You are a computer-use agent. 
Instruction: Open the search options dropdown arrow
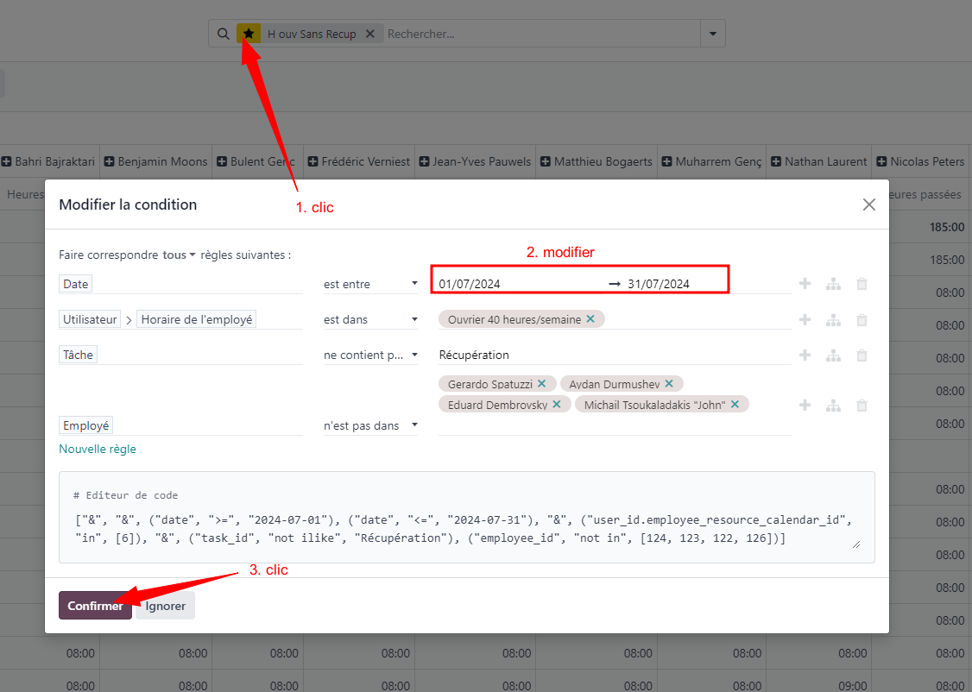(x=713, y=34)
